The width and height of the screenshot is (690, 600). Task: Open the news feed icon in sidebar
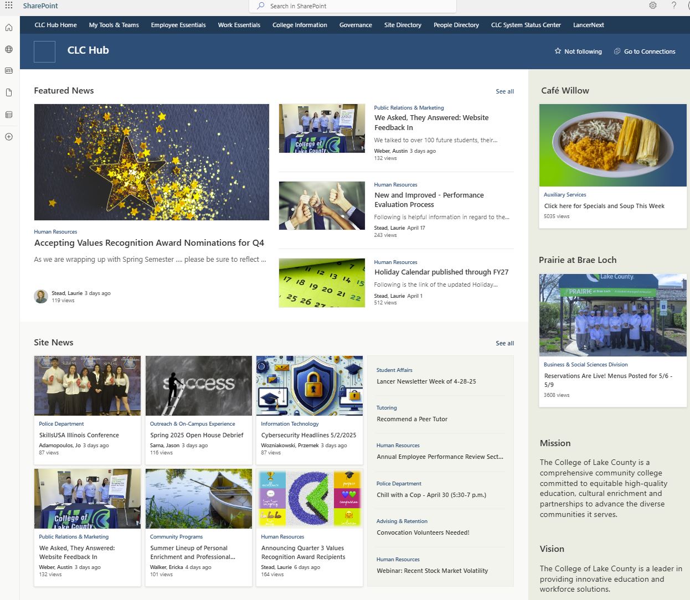pyautogui.click(x=9, y=71)
